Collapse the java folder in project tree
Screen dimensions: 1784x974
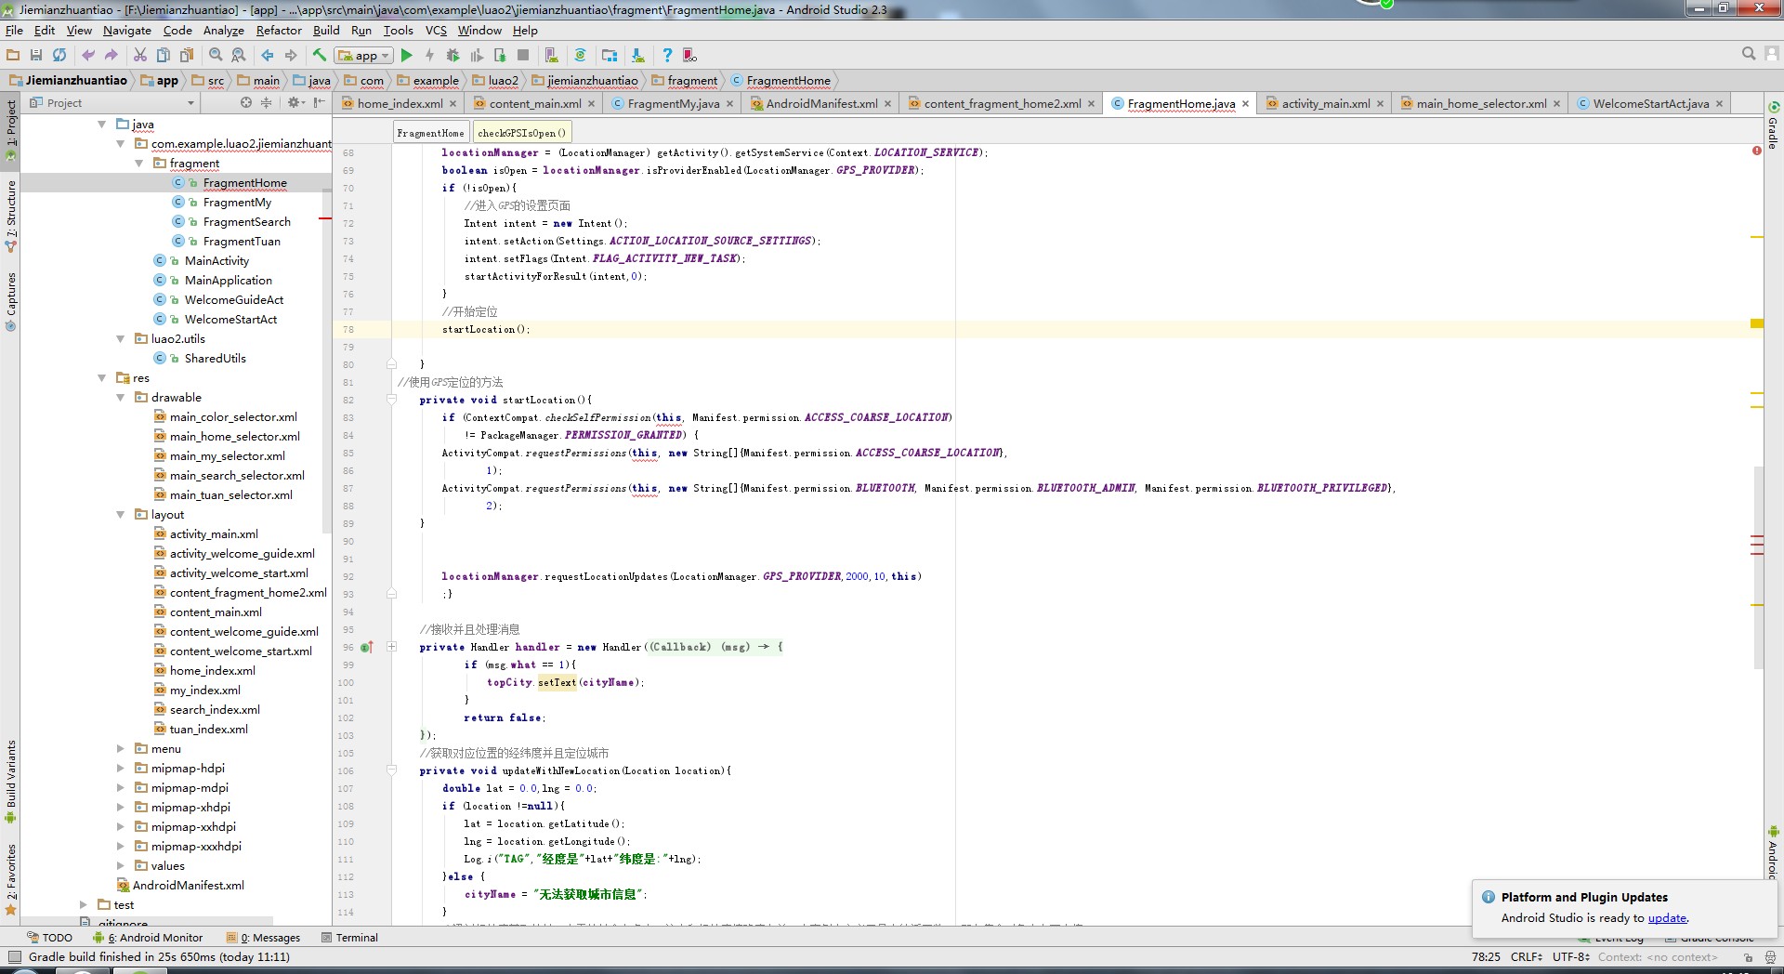coord(102,125)
